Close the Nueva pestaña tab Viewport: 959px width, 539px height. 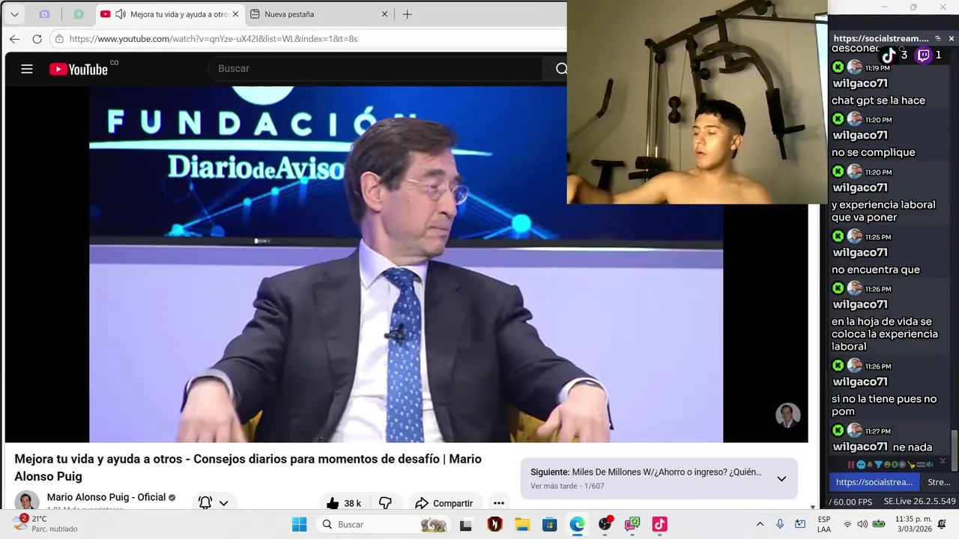[384, 14]
